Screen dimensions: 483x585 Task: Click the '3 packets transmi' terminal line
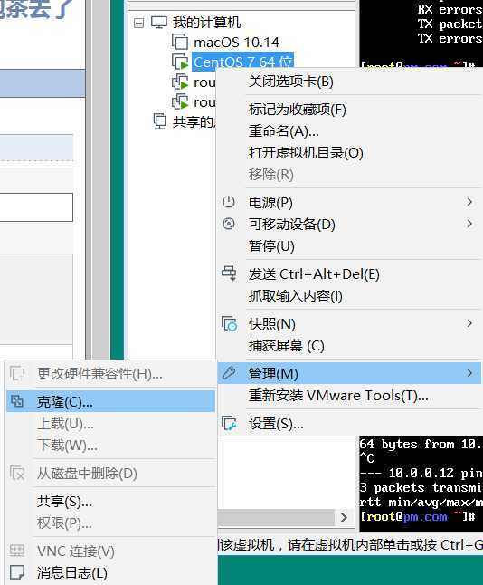421,487
